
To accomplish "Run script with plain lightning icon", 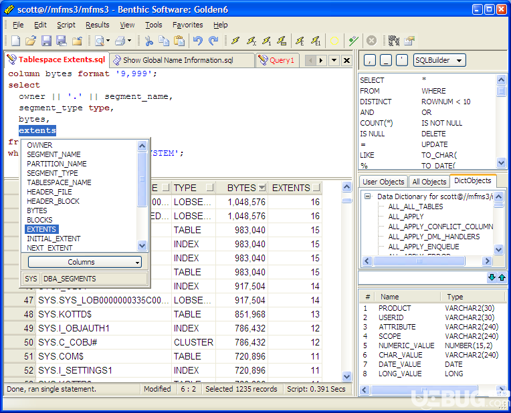I will coord(235,41).
